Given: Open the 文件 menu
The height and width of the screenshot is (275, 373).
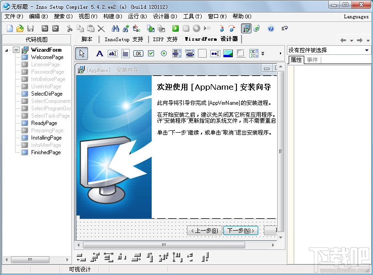Looking at the screenshot, I should 11,16.
